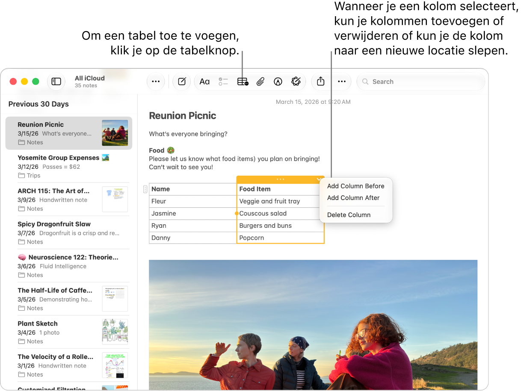
Task: Click the Reunion Picnic note title
Action: [x=183, y=116]
